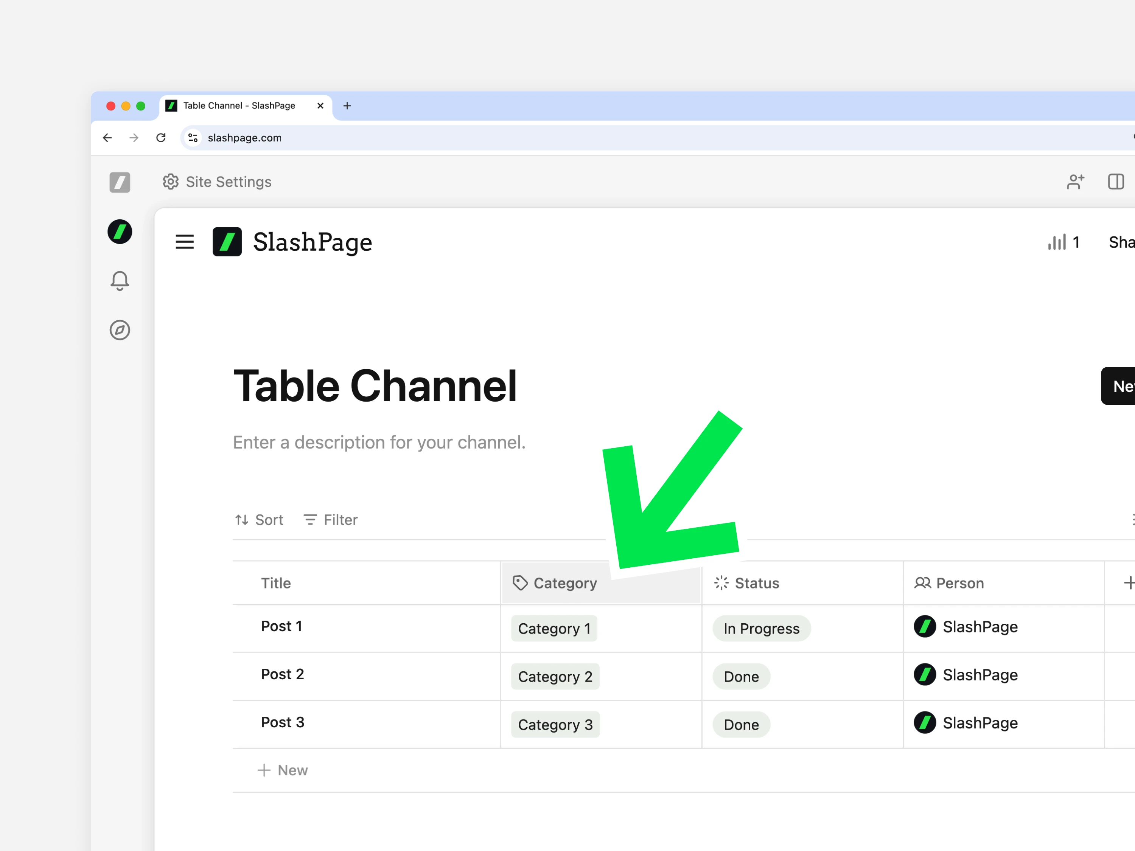Open the green SlashPage workspace avatar

(x=120, y=232)
